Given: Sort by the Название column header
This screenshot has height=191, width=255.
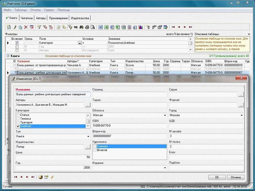Looking at the screenshot, I should point(24,61).
